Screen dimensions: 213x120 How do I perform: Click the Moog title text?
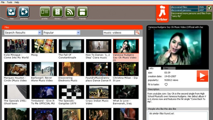click(34, 55)
